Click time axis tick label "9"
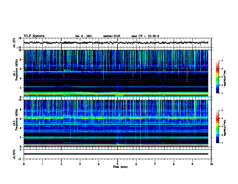238x184 pixels. click(x=192, y=164)
